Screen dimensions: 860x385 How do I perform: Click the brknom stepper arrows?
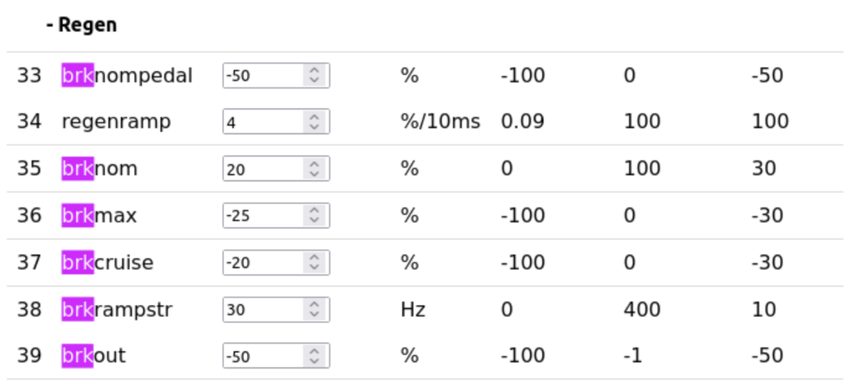point(314,169)
